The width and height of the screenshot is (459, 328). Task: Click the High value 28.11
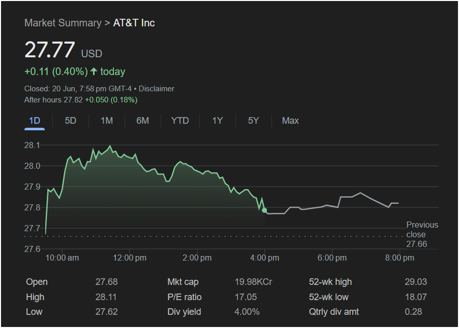point(106,297)
